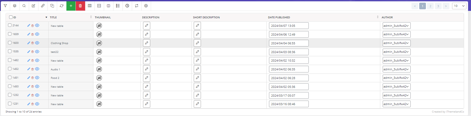Open the search magnifier tool

tap(24, 6)
